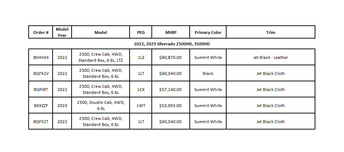This screenshot has height=152, width=344.
Task: Select order number BQPJ9T cell
Action: (x=40, y=89)
